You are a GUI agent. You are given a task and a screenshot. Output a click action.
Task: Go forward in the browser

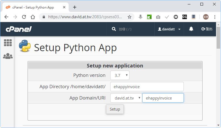[15, 17]
